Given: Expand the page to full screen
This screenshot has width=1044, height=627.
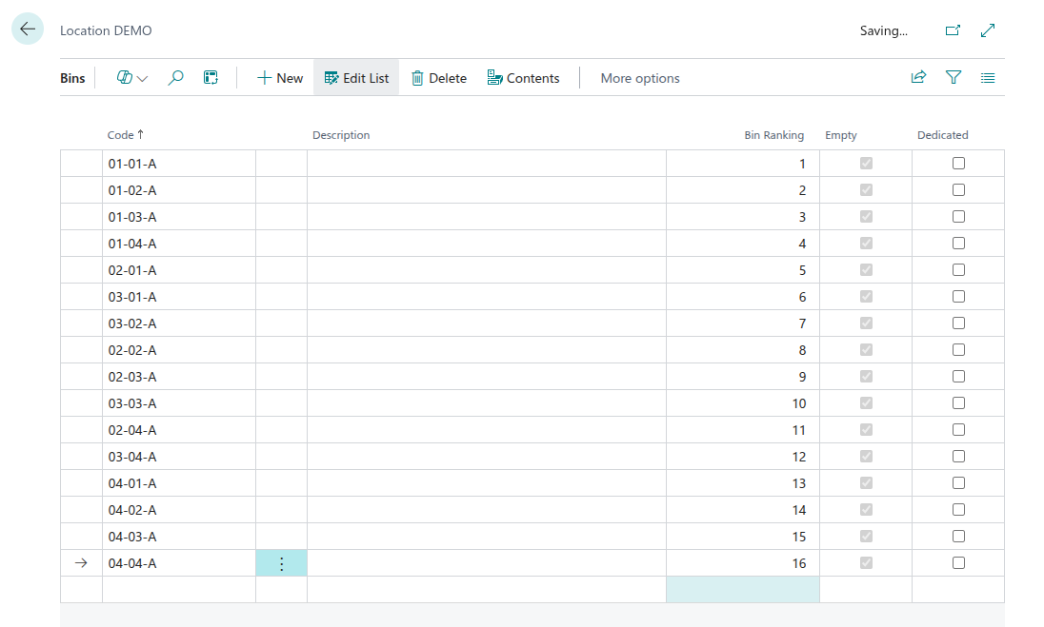Looking at the screenshot, I should click(988, 30).
